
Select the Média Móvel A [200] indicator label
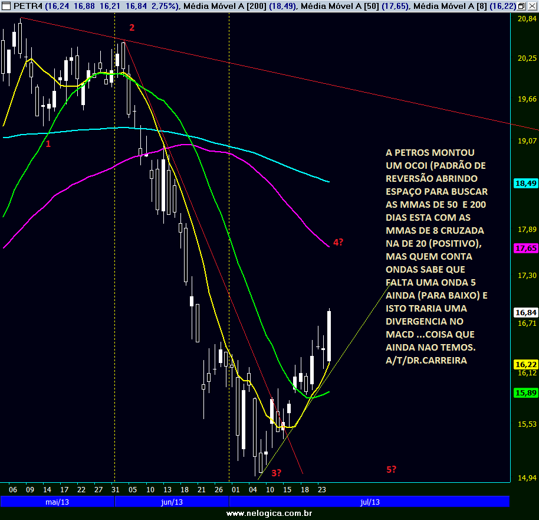[x=225, y=6]
